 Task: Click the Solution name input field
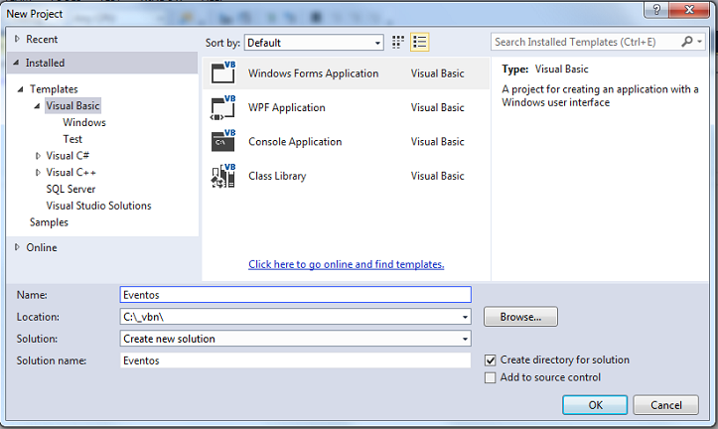pos(295,360)
